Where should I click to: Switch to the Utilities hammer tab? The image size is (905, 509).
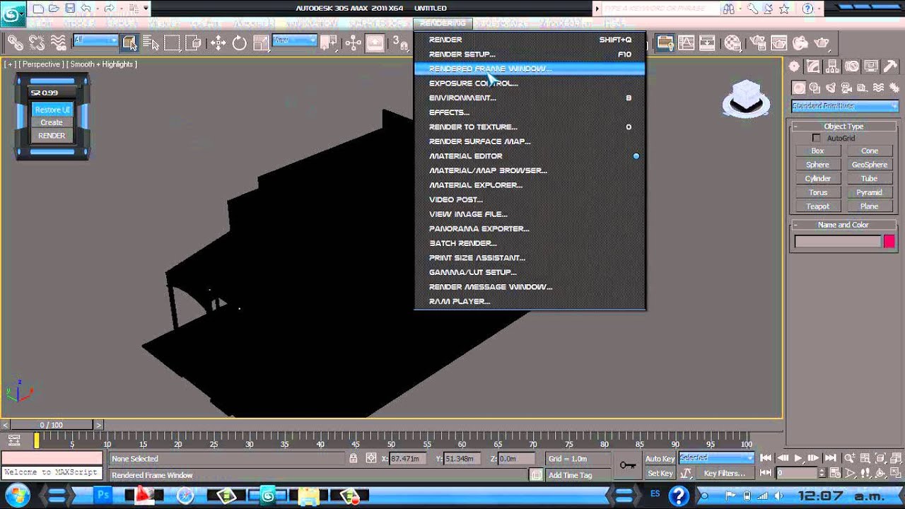890,66
